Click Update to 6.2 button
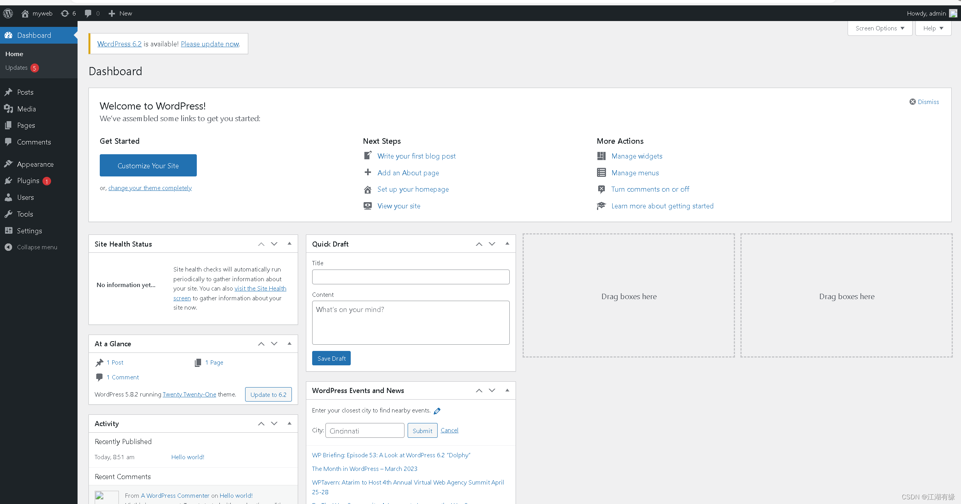Image resolution: width=961 pixels, height=504 pixels. point(268,395)
